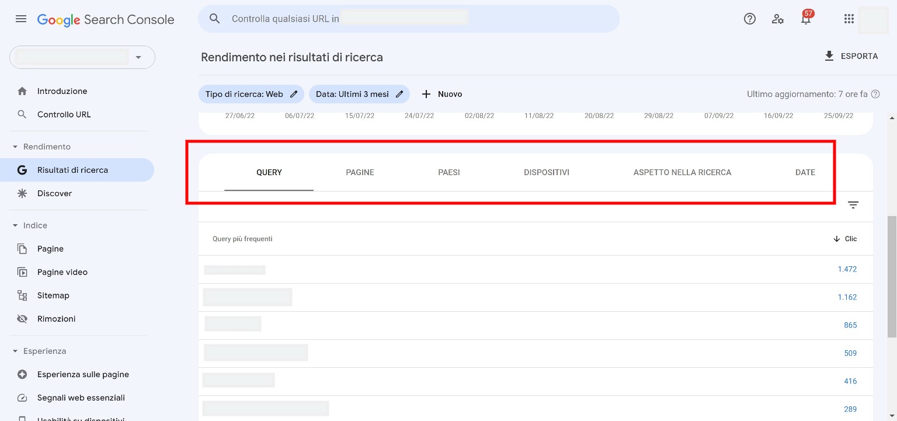
Task: Go to Introduzione in sidebar
Action: pyautogui.click(x=77, y=91)
